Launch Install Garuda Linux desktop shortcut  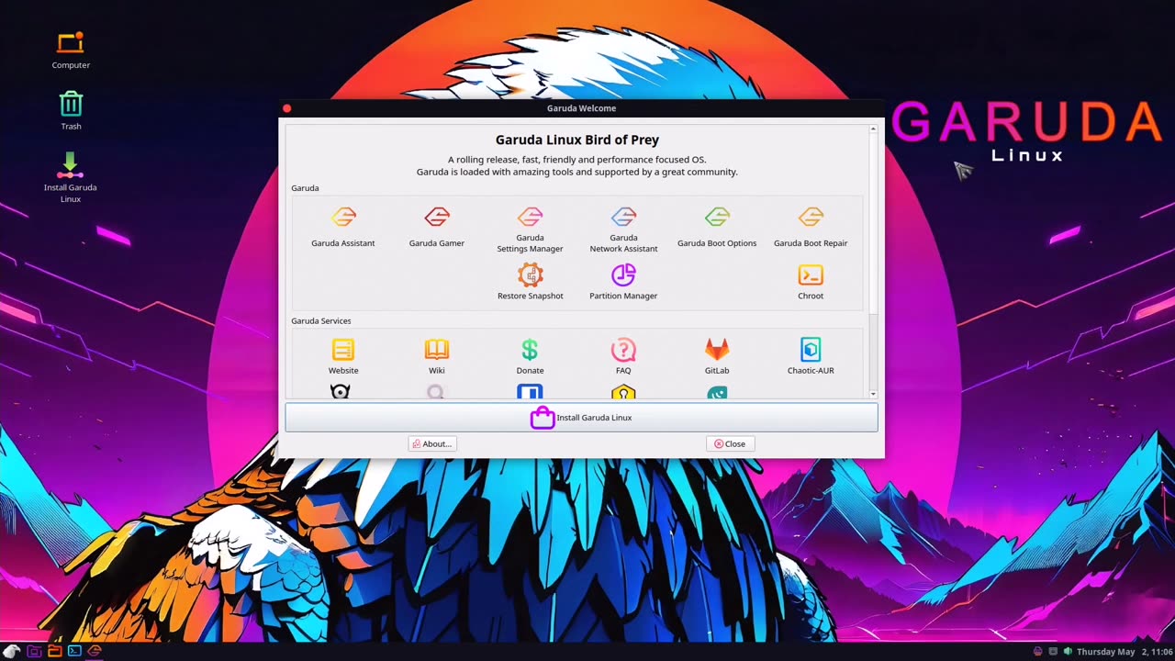[71, 178]
